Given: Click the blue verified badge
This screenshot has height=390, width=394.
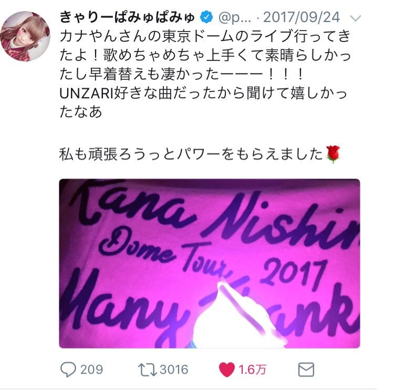Looking at the screenshot, I should [206, 17].
